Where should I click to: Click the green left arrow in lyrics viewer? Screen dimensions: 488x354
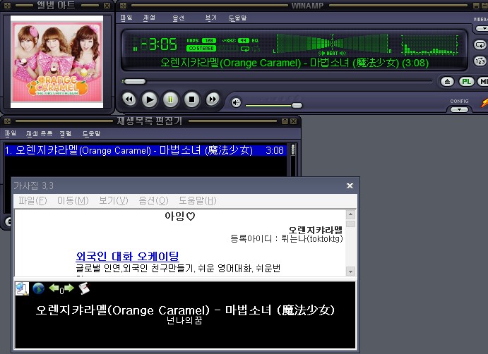coord(54,288)
